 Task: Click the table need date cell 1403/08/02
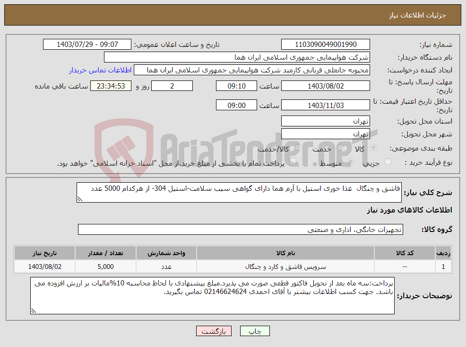[x=44, y=267]
